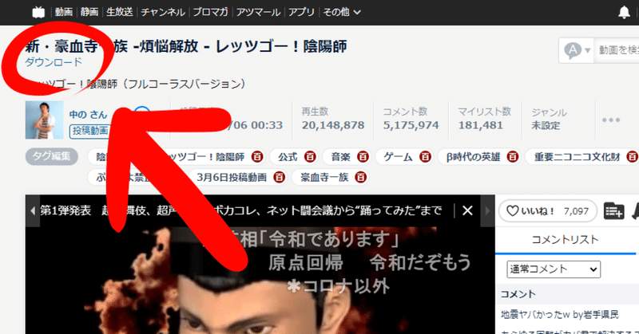Switch to コメントリスト tab
This screenshot has height=334, width=639.
[x=565, y=240]
